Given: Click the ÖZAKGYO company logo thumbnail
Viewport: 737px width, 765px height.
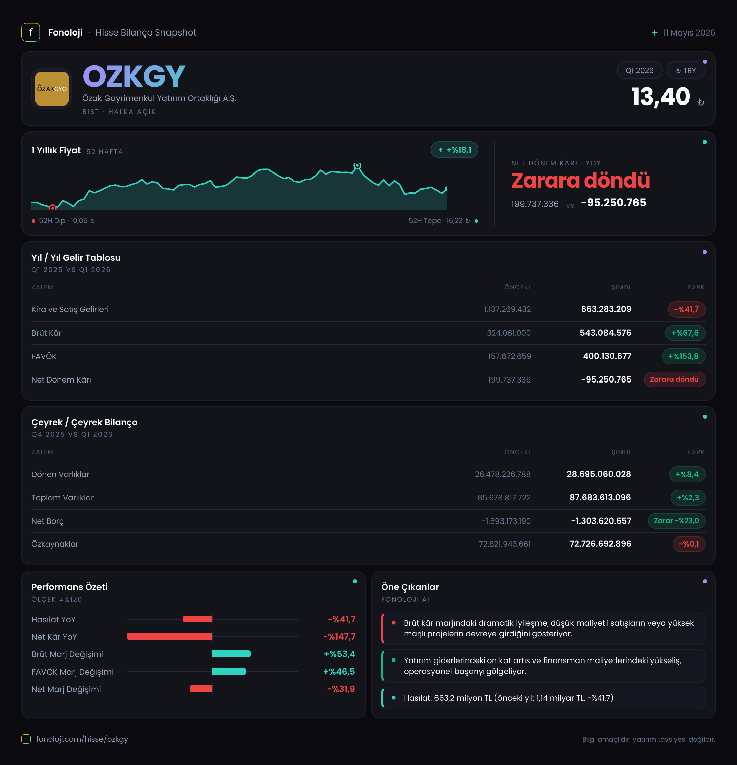Looking at the screenshot, I should click(52, 89).
